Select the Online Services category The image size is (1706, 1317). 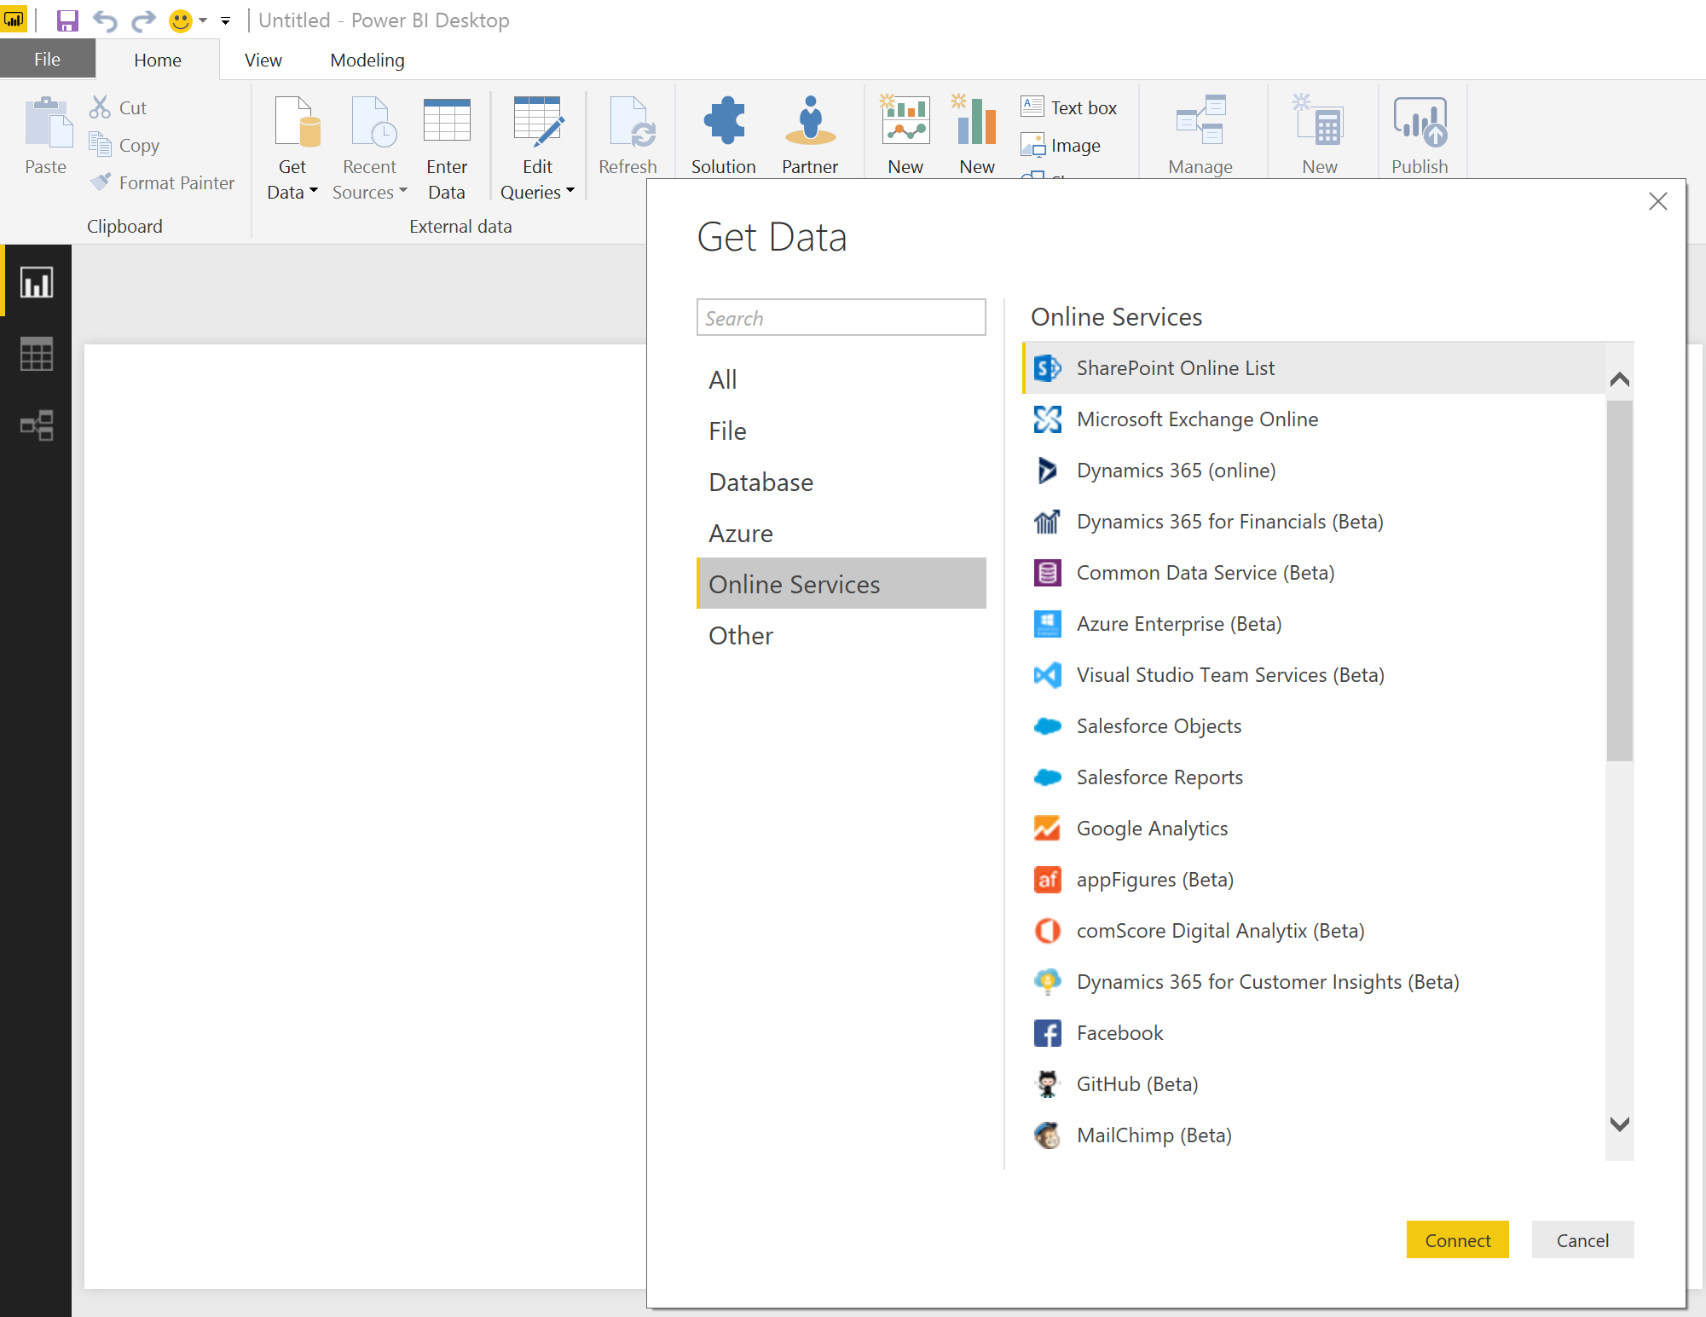coord(841,584)
